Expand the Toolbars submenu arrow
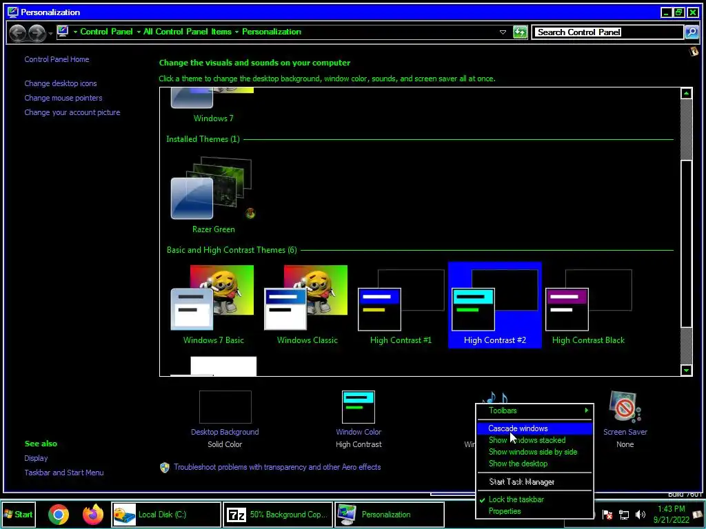 click(586, 411)
